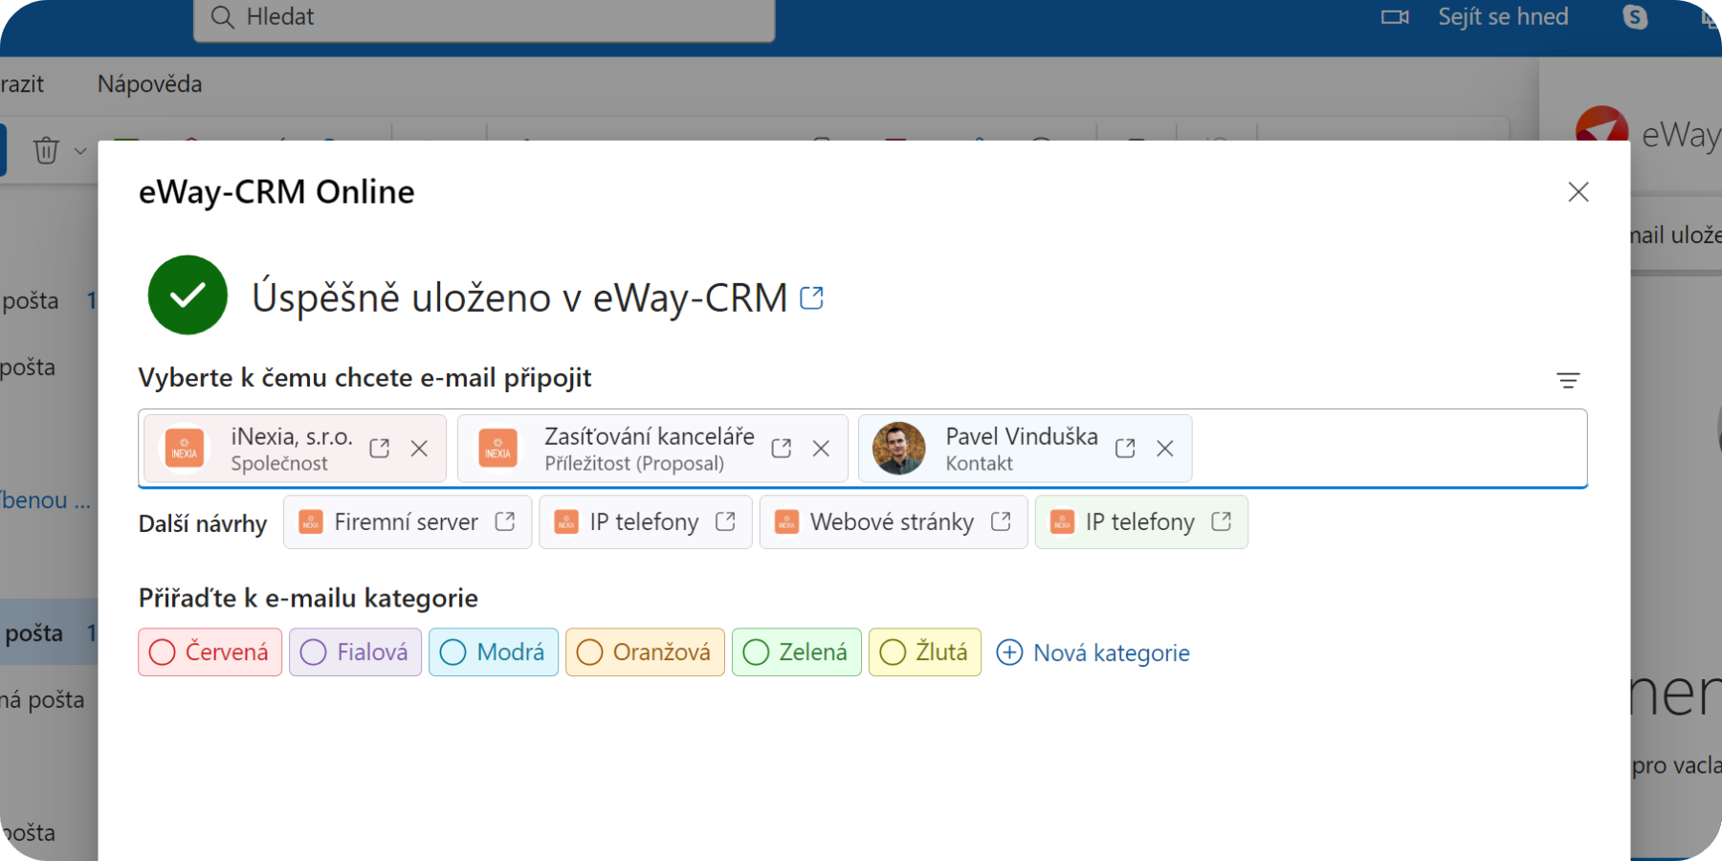
Task: Click the magnifier icon in the search box
Action: (x=222, y=17)
